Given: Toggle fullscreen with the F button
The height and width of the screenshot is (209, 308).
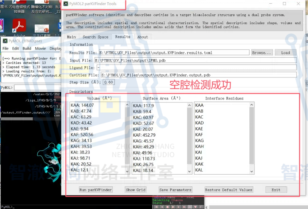Looking at the screenshot, I should tap(201, 207).
